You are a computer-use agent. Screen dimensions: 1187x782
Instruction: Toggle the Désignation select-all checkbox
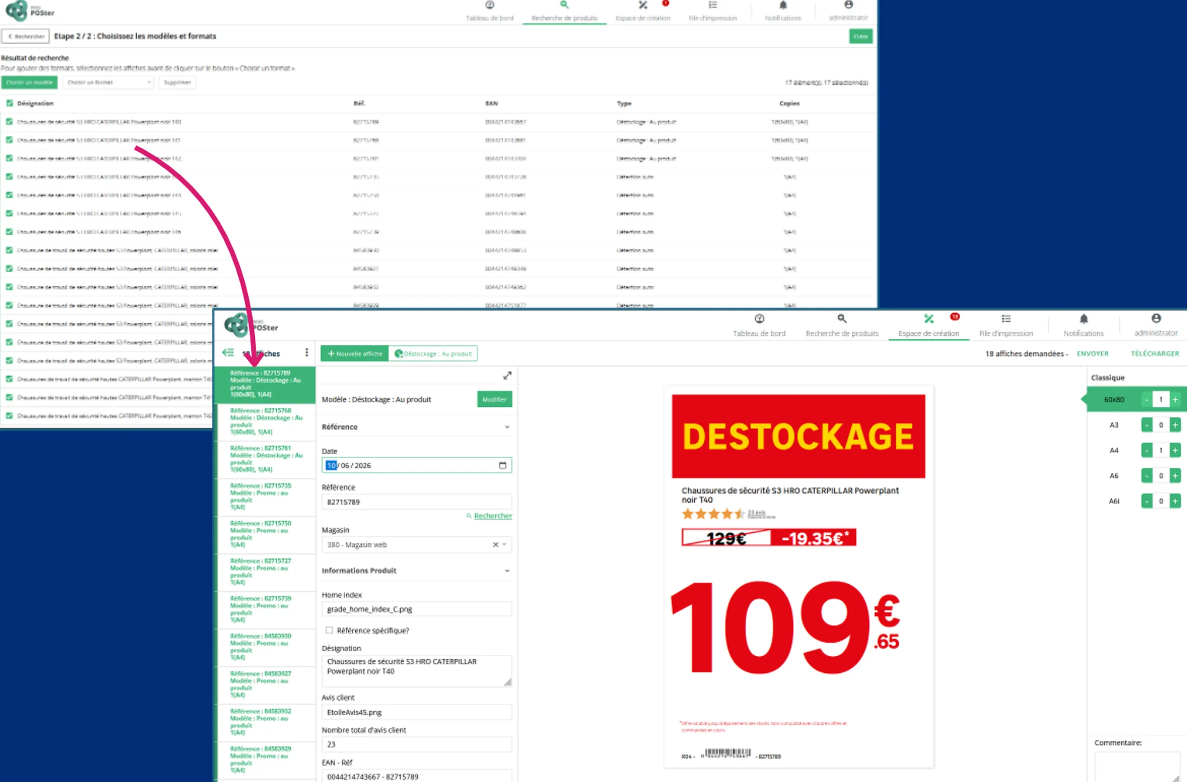pos(9,103)
